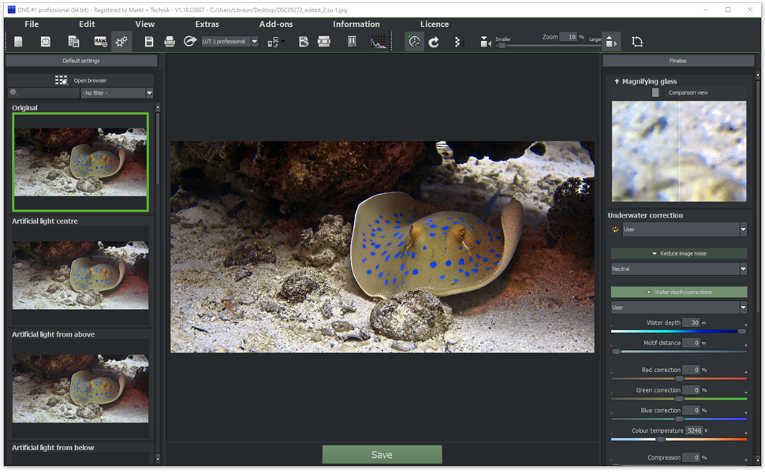Click the save disk icon in toolbar
Image resolution: width=765 pixels, height=473 pixels.
coord(149,42)
